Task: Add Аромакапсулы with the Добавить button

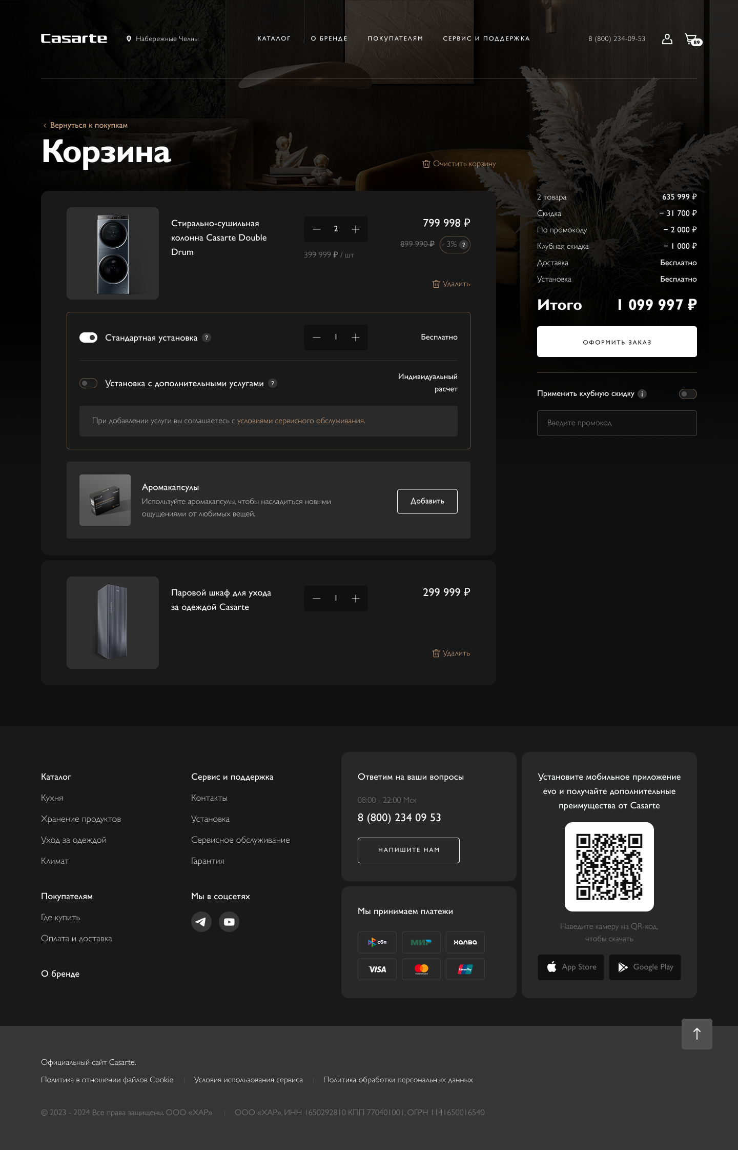Action: pyautogui.click(x=427, y=501)
